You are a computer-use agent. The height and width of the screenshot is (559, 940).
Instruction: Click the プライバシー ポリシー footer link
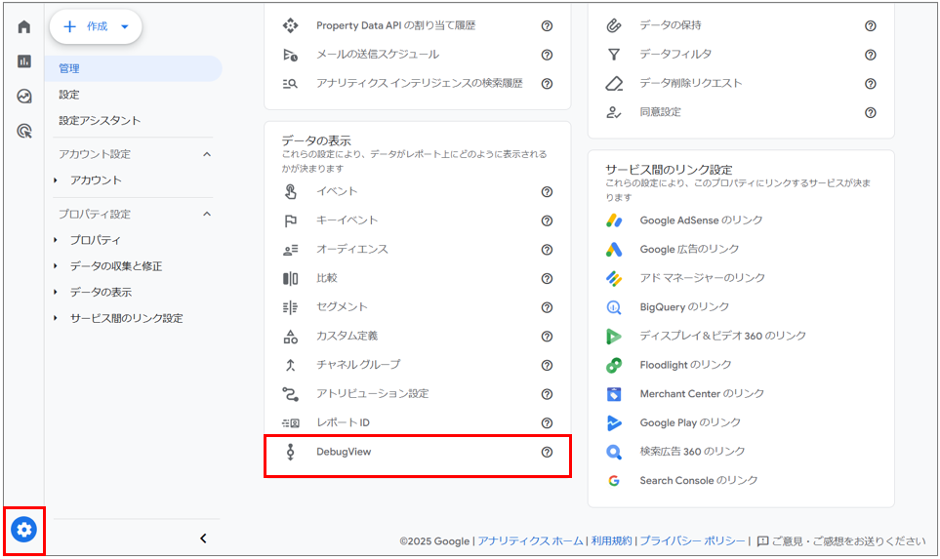692,541
